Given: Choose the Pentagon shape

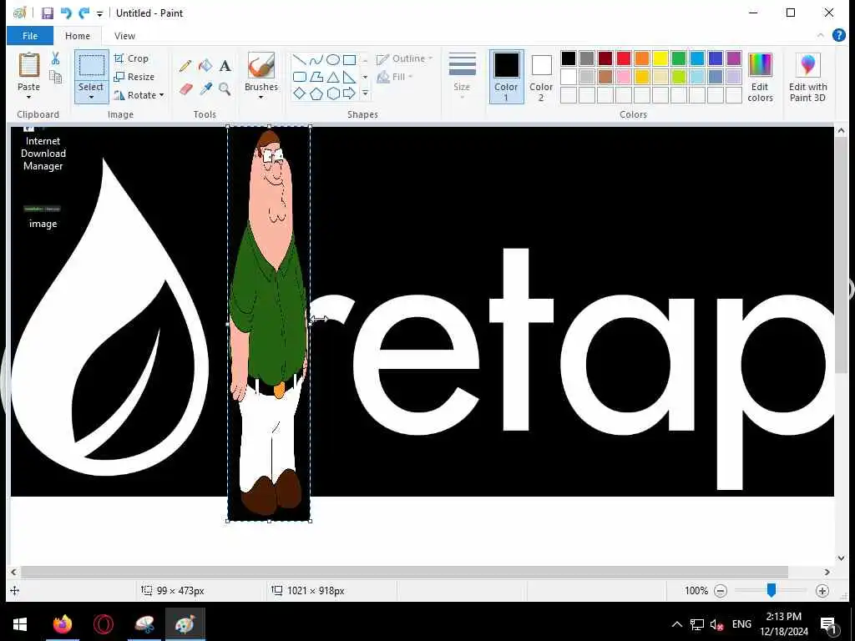Looking at the screenshot, I should (316, 93).
